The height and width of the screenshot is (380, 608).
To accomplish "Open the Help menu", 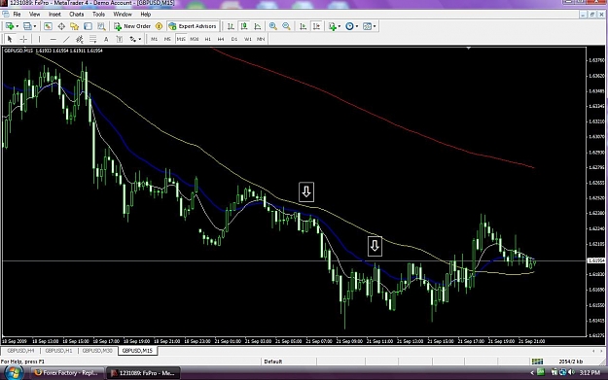I will 145,15.
